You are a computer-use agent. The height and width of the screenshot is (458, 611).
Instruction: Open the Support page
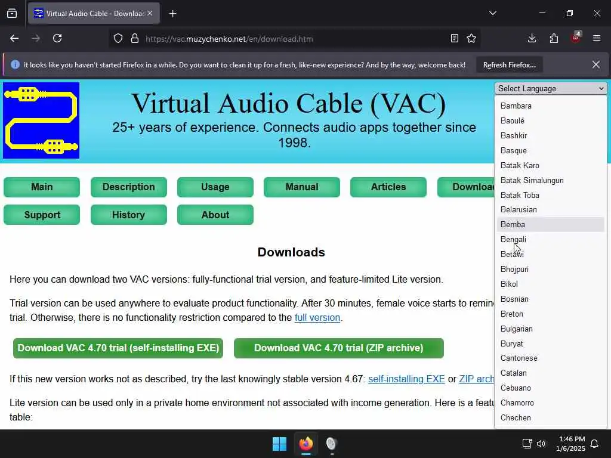(42, 215)
